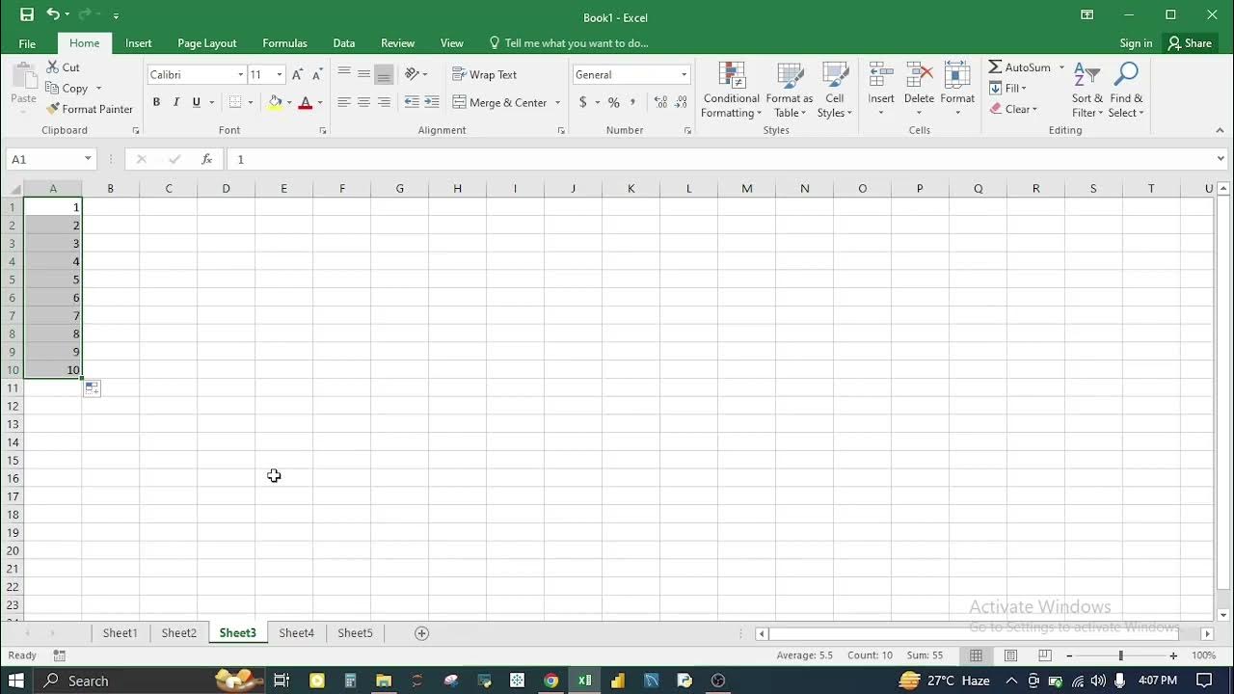Cut the selected cells
Viewport: 1234px width, 694px height.
[63, 67]
